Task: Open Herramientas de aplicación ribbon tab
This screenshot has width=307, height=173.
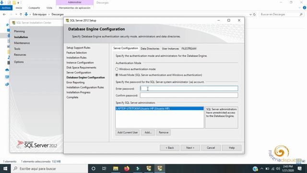Action: point(75,8)
